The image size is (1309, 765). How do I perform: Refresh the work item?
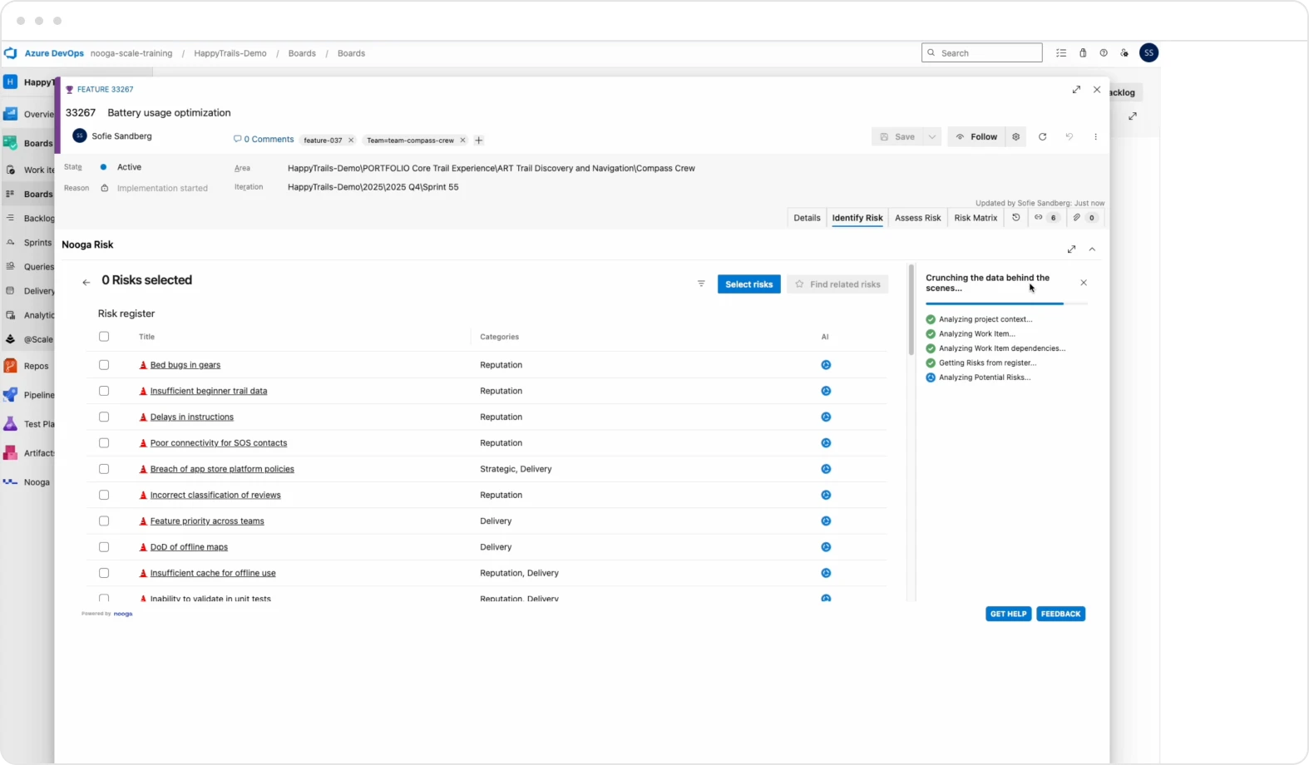(x=1043, y=137)
